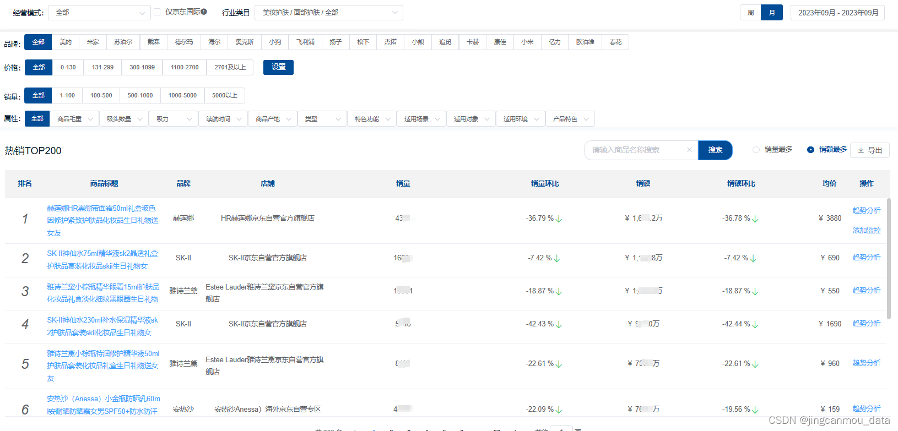
Task: Expand the 吸力 attribute dropdown
Action: click(x=174, y=119)
